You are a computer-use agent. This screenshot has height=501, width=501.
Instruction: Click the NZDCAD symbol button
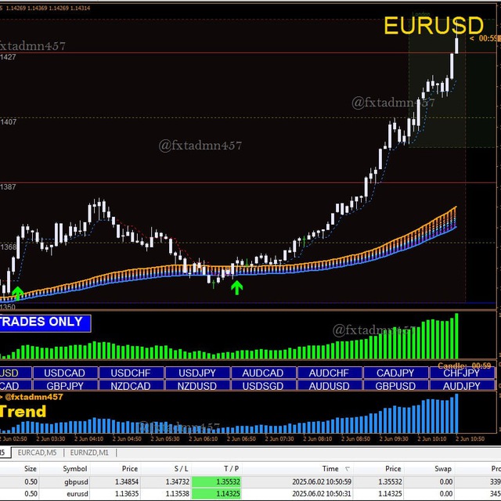(132, 386)
